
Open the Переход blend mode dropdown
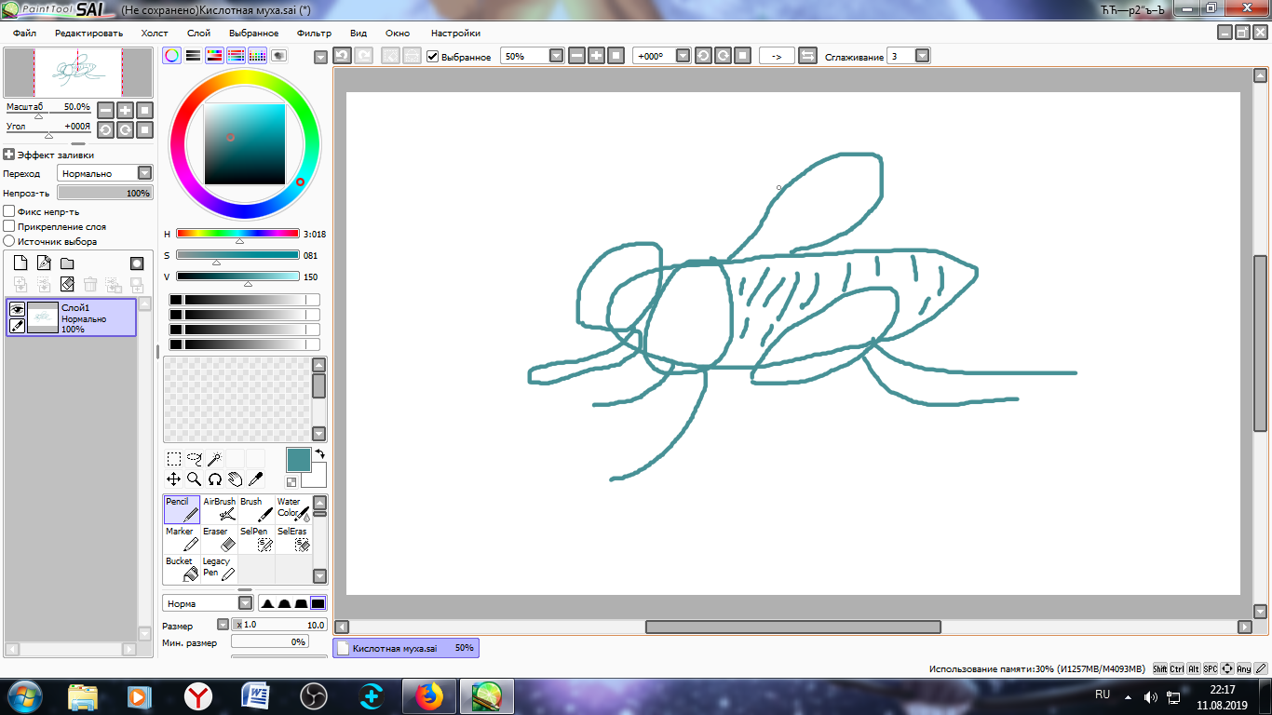point(144,173)
